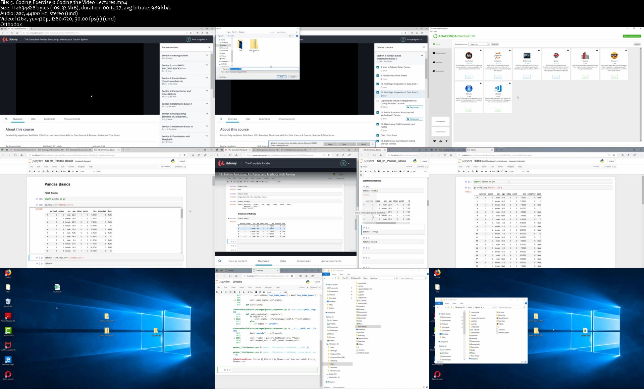Toggle checkbox for lecture 12 Built-in Functions
644x389 pixels.
click(x=378, y=112)
